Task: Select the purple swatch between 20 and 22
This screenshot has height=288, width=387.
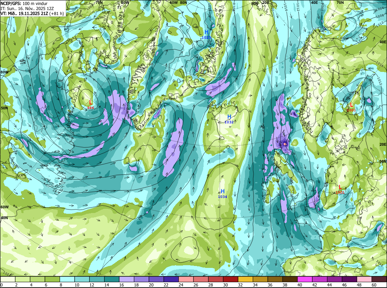Action: click(x=156, y=279)
